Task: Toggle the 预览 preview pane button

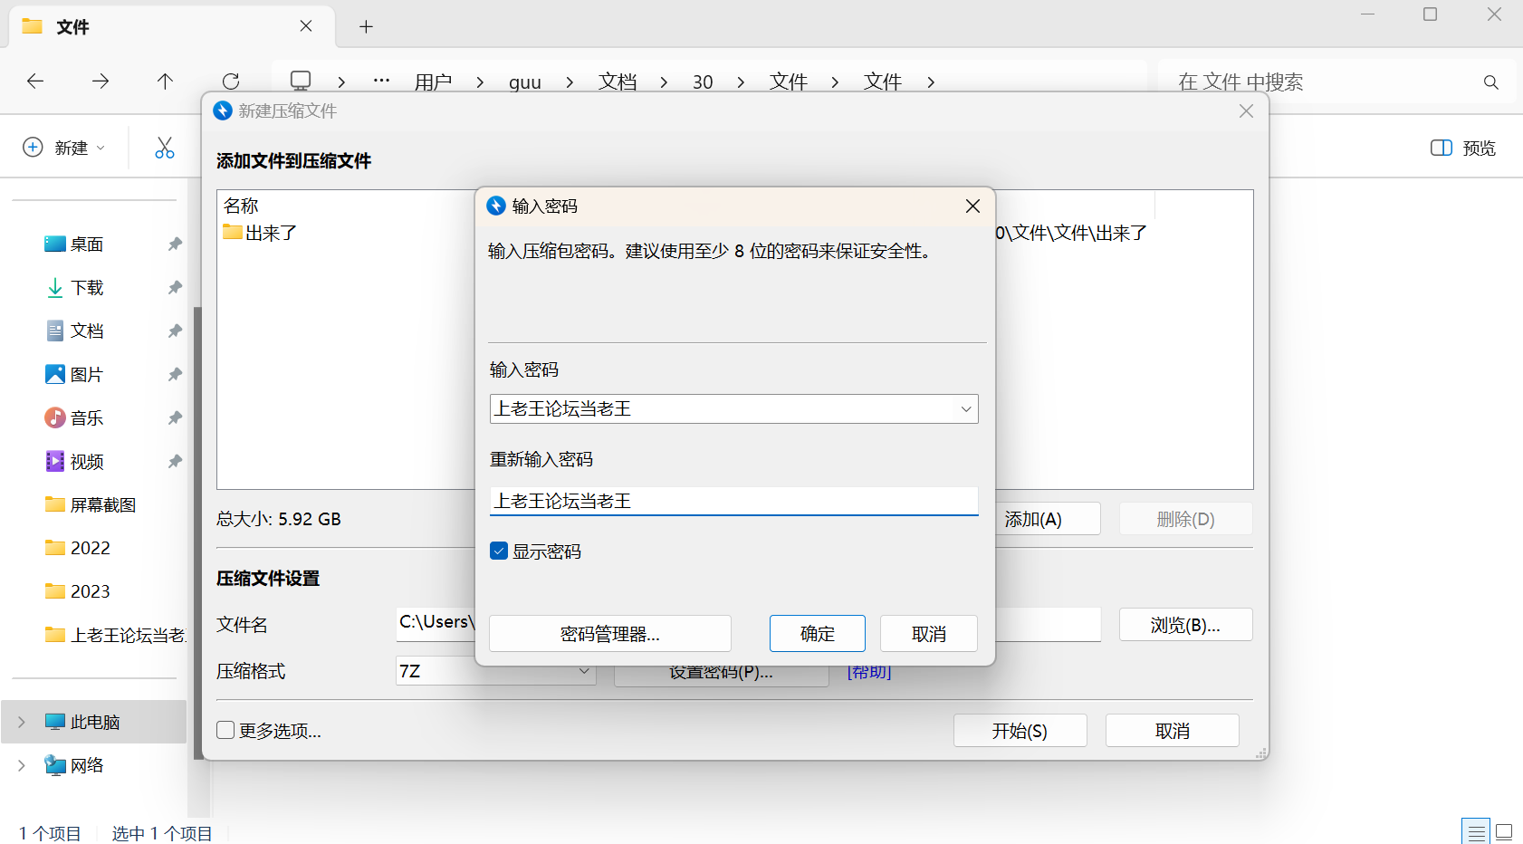Action: [x=1462, y=148]
